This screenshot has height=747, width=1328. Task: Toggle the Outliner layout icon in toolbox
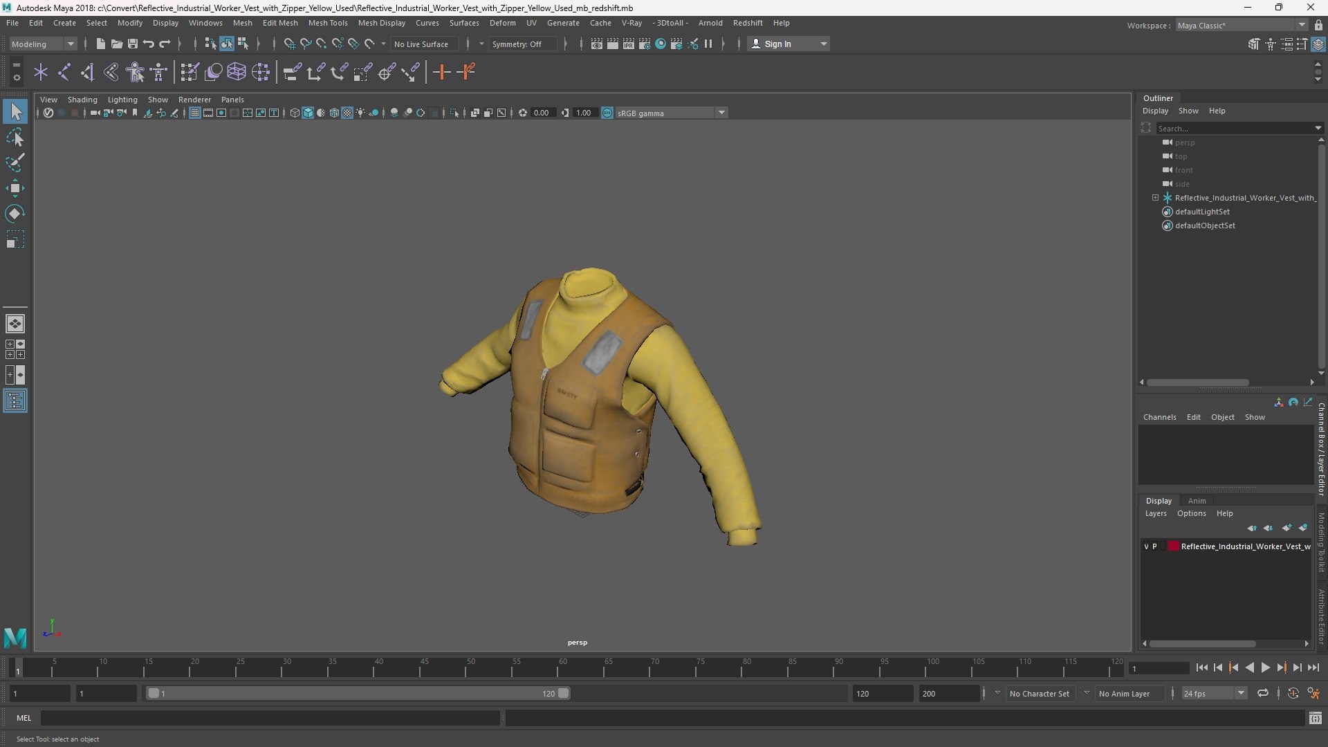point(15,400)
